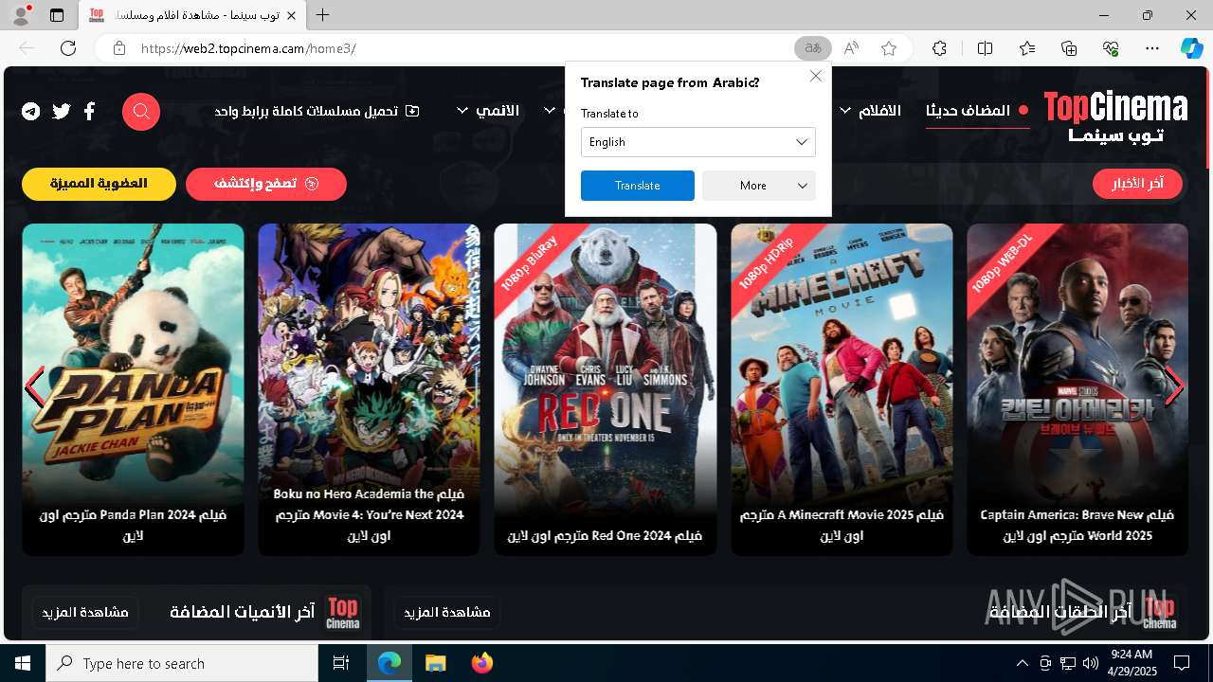Click the translate icon in address bar
The width and height of the screenshot is (1213, 682).
pos(813,48)
